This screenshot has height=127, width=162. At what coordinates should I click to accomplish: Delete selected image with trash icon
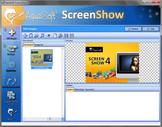point(31,36)
